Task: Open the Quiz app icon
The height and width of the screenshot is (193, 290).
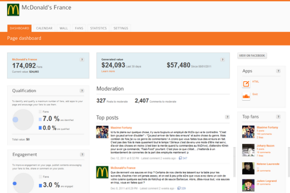Action: pos(246,96)
